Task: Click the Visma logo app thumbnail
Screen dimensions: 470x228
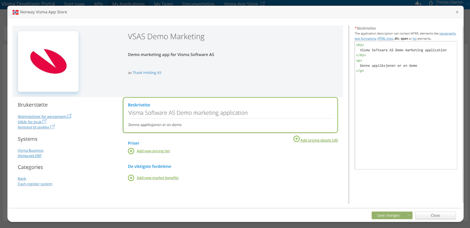Action: pos(48,62)
